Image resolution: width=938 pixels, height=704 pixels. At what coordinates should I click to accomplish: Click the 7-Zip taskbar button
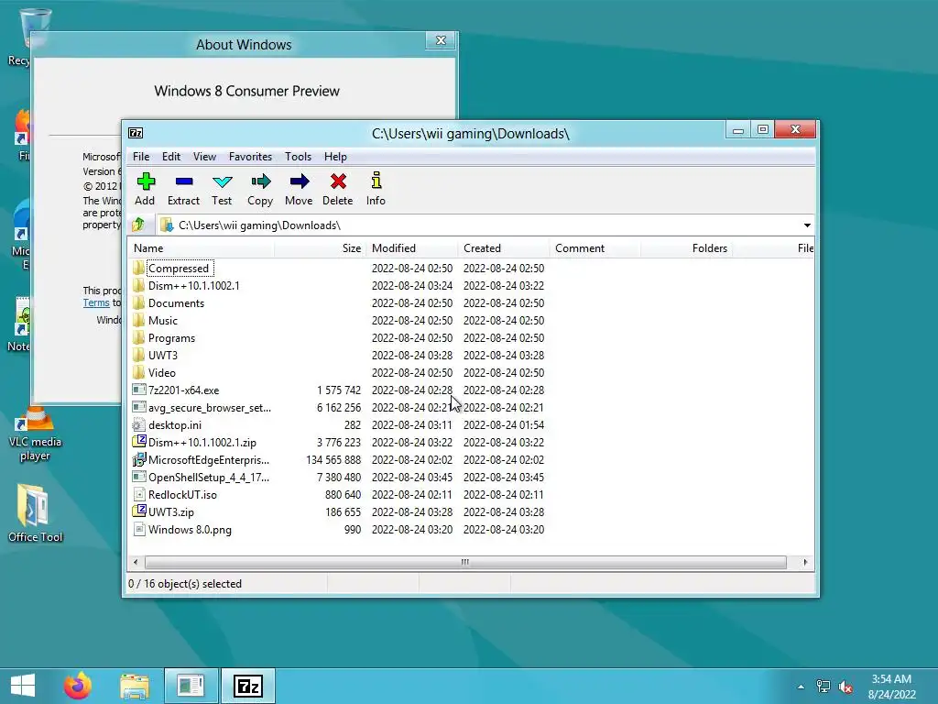click(x=248, y=686)
